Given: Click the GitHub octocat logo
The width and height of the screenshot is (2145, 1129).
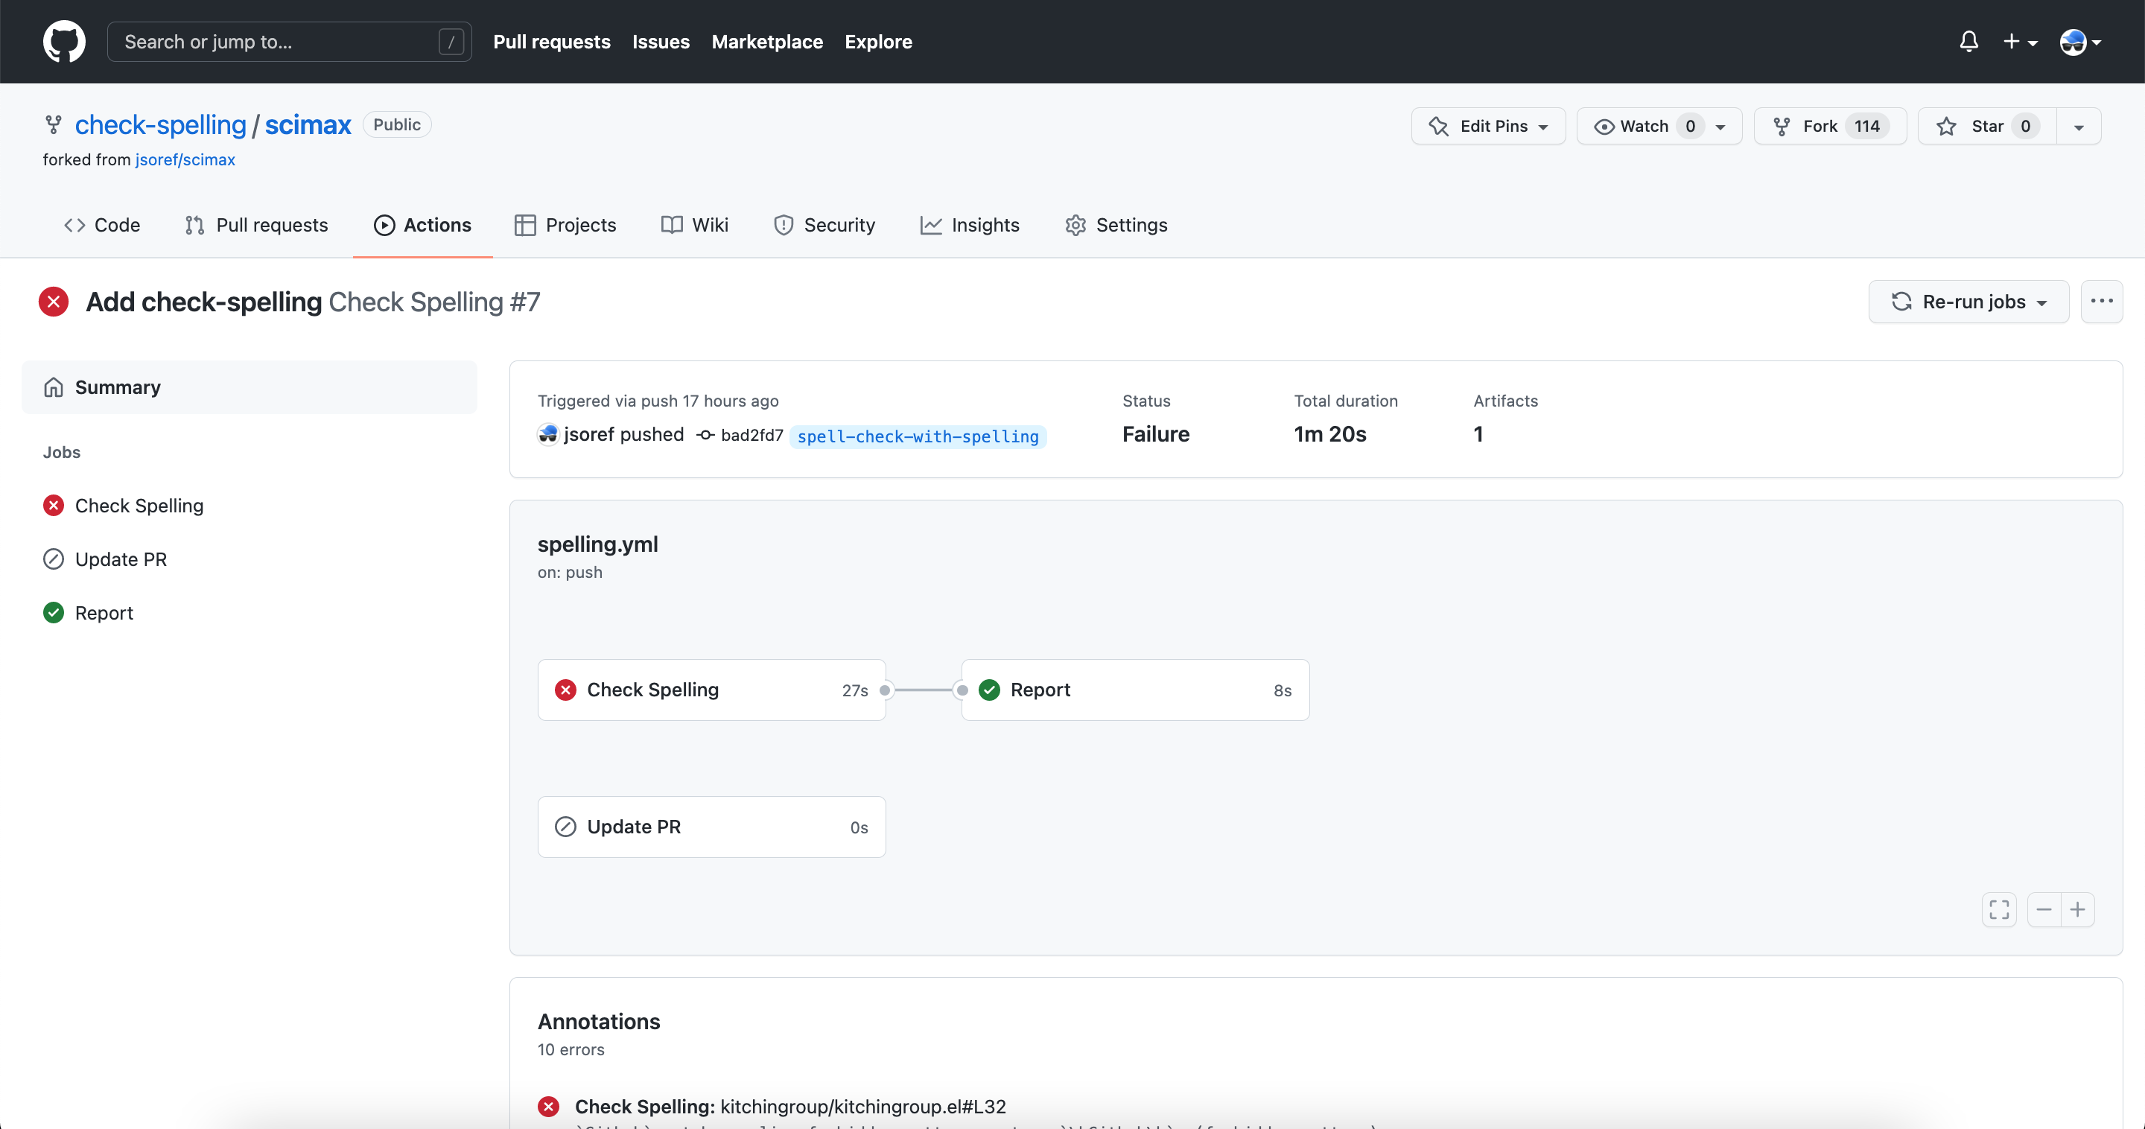Looking at the screenshot, I should click(x=64, y=42).
